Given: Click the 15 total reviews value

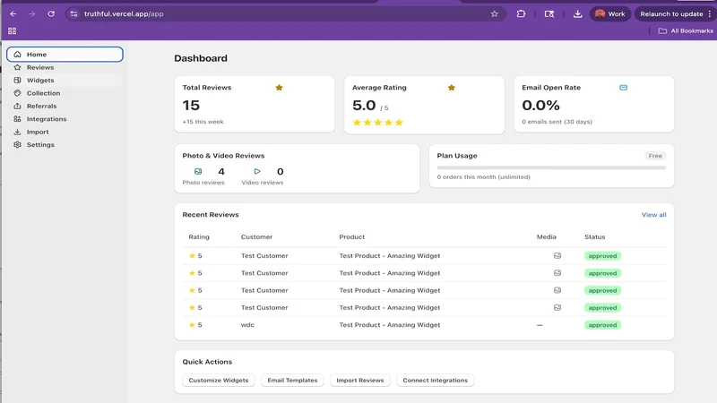Looking at the screenshot, I should [191, 105].
